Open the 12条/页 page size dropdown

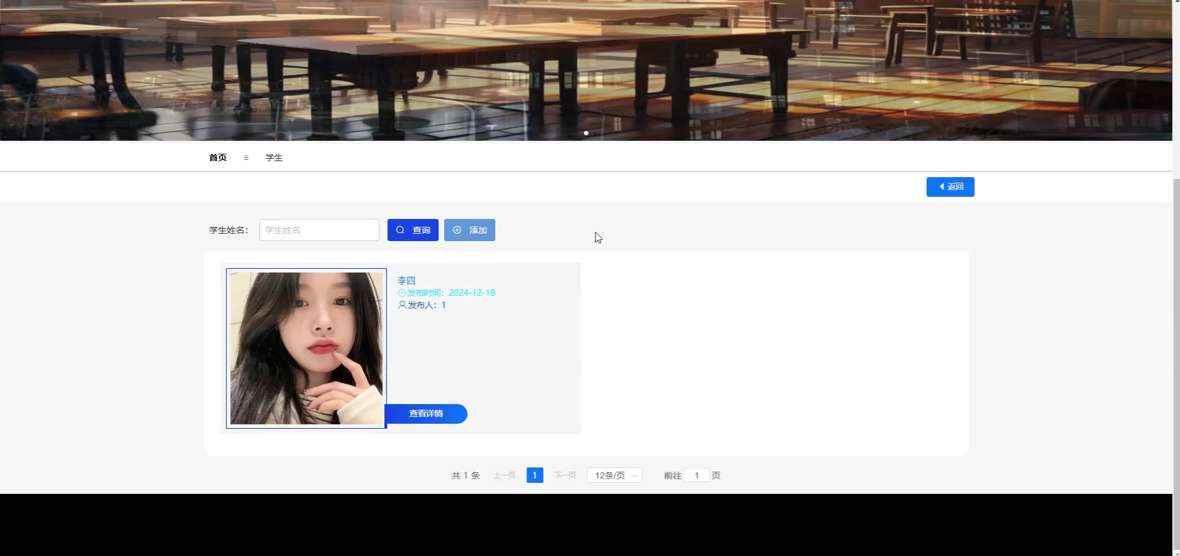[615, 475]
